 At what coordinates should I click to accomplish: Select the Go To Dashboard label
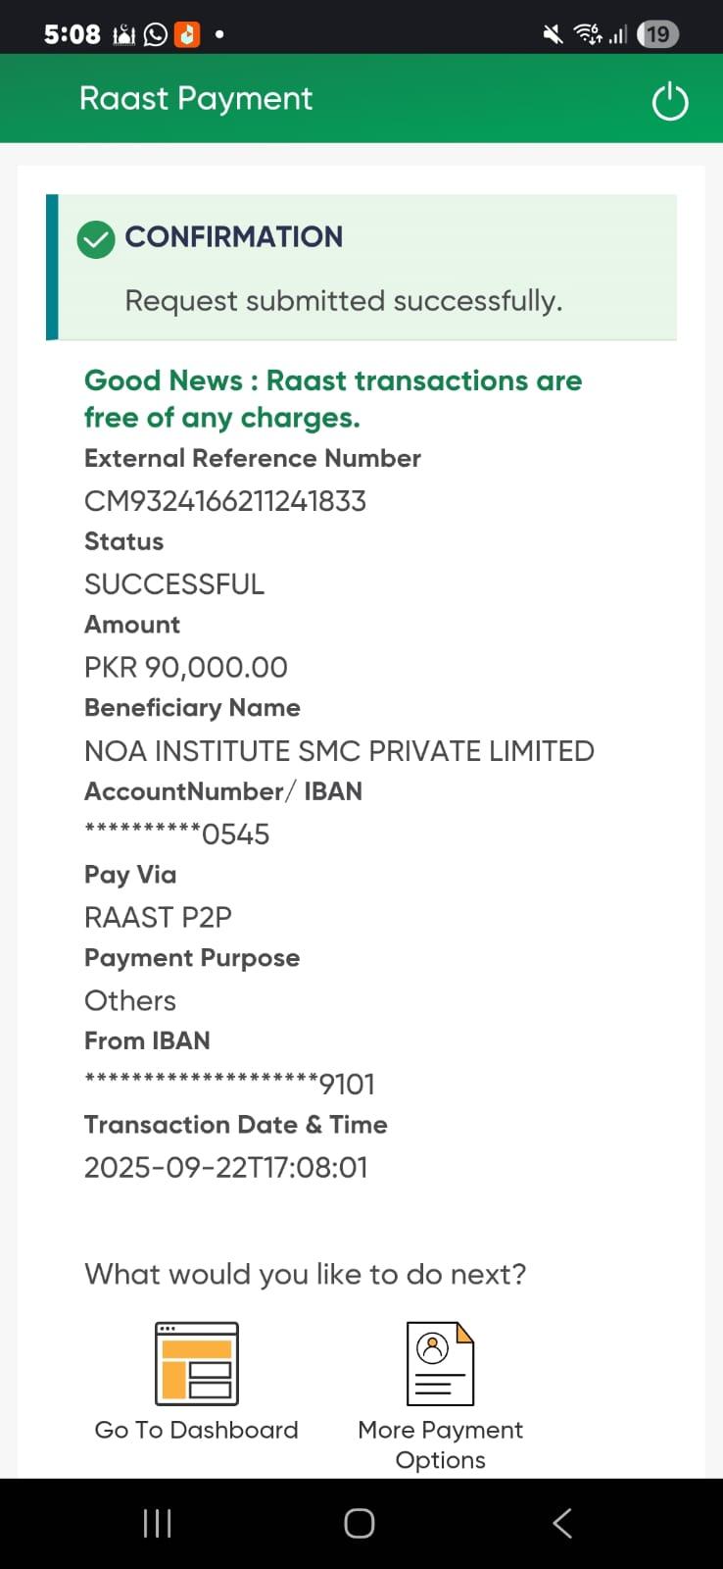pos(196,1430)
